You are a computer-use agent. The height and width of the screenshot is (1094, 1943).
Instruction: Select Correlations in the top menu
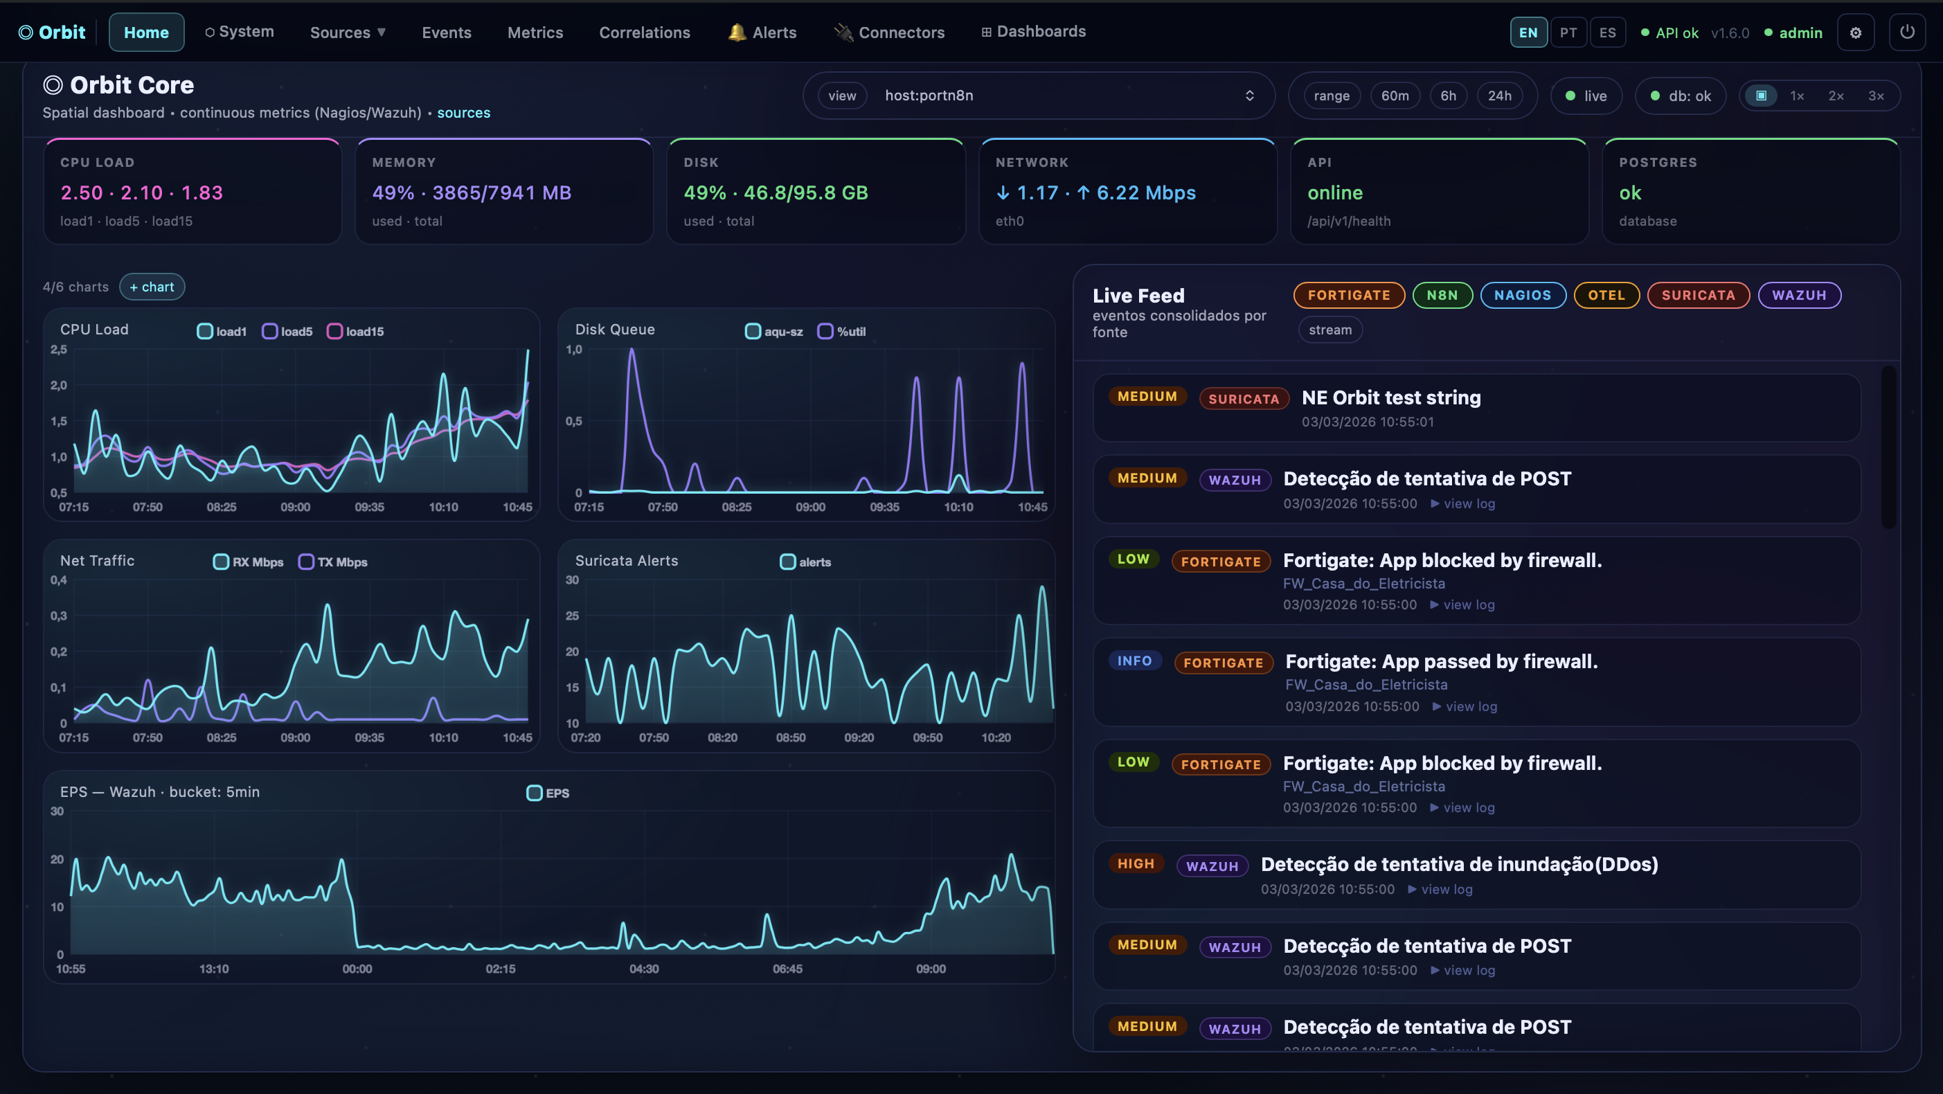click(645, 32)
